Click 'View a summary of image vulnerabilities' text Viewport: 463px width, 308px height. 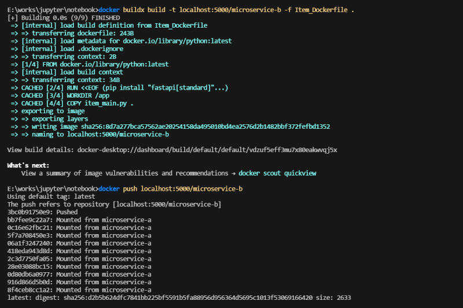(90, 173)
